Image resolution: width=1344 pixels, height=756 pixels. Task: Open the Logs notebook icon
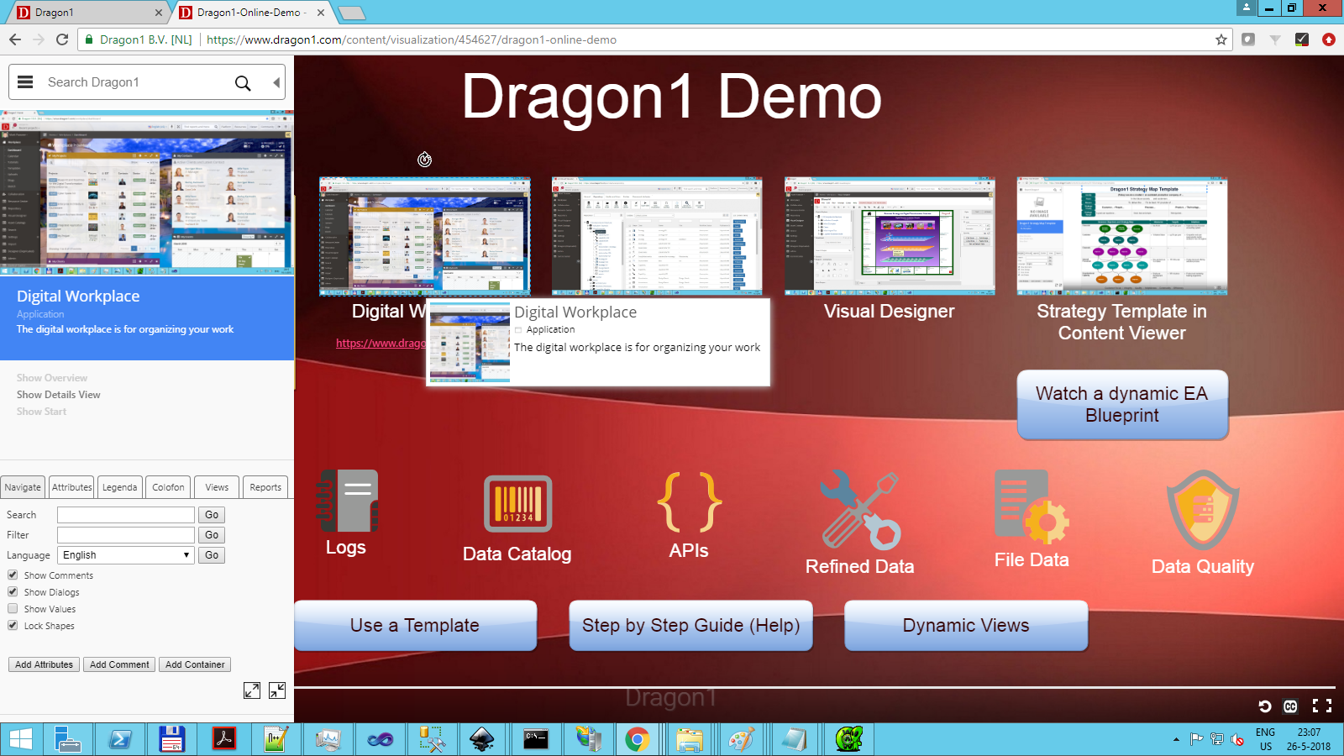[346, 501]
